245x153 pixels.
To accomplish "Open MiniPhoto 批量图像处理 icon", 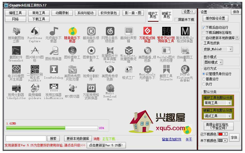I will tap(129, 50).
